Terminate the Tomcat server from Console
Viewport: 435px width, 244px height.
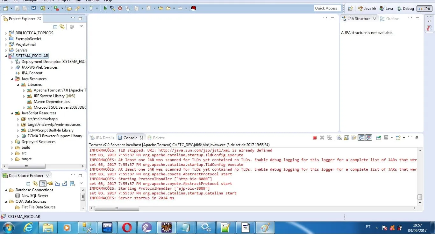pyautogui.click(x=315, y=138)
